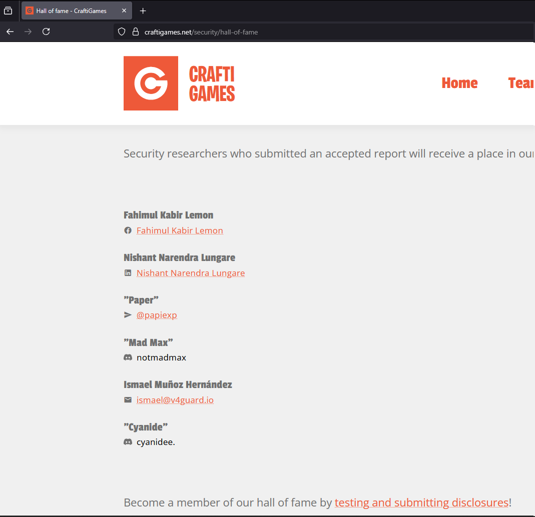Viewport: 535px width, 517px height.
Task: Open Fahimul Kabir Lemon profile link
Action: [x=180, y=230]
